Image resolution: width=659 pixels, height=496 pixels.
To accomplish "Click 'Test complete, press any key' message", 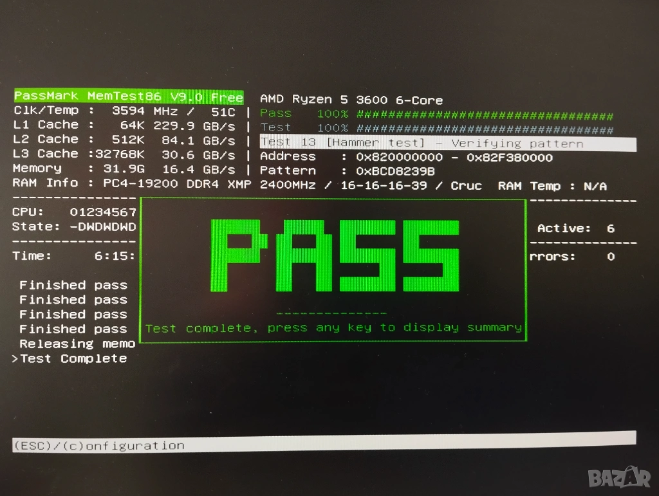I will [x=334, y=327].
